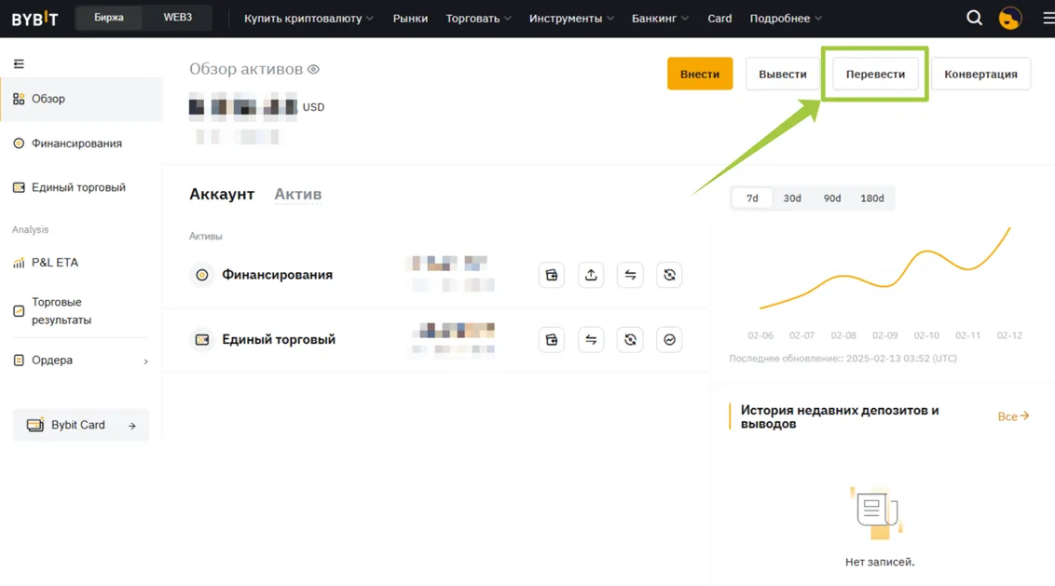This screenshot has width=1055, height=586.
Task: Switch to the WEB3 mode toggle
Action: click(177, 18)
